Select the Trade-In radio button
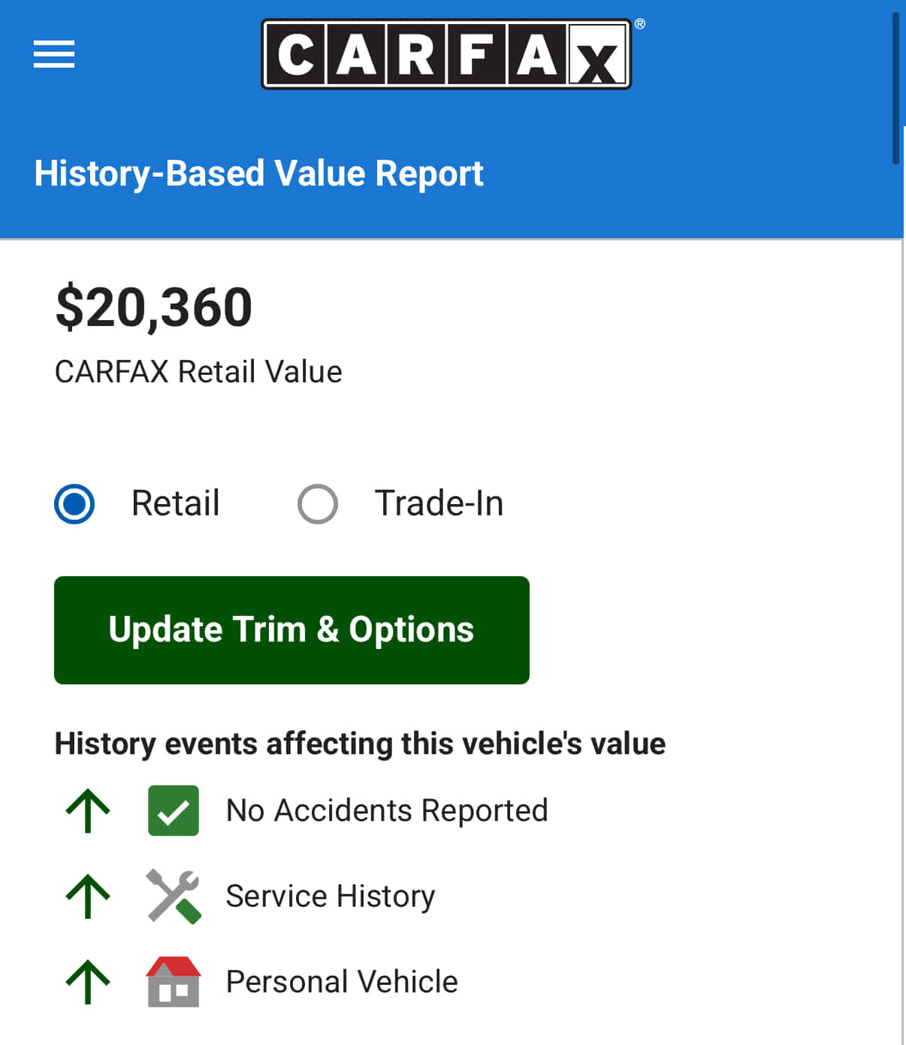 coord(317,503)
